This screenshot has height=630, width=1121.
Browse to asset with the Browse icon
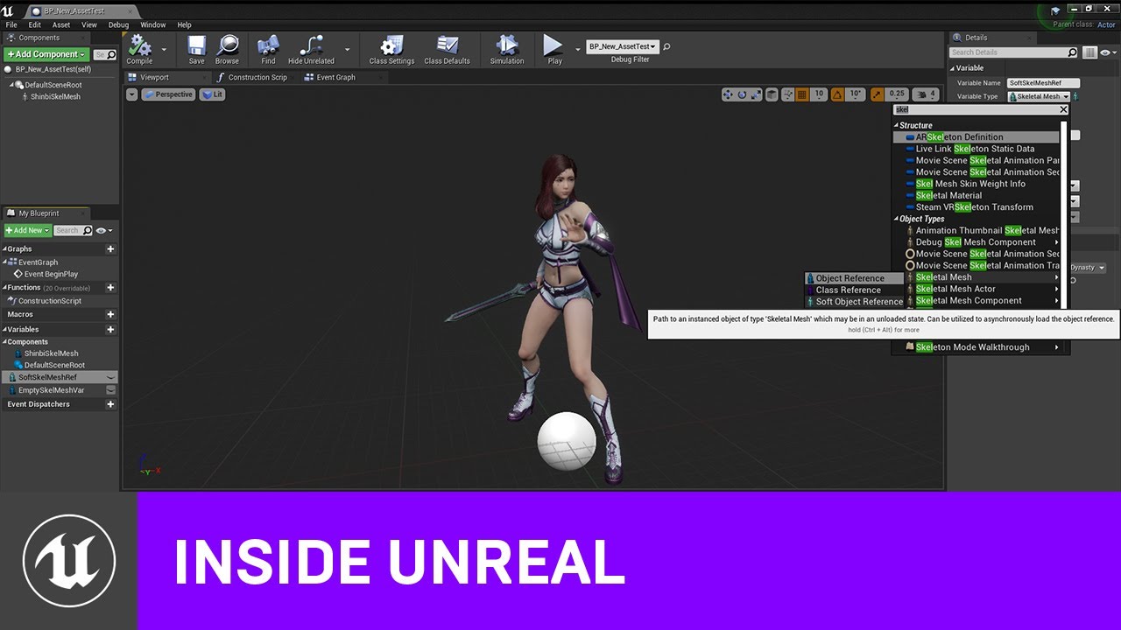[227, 45]
